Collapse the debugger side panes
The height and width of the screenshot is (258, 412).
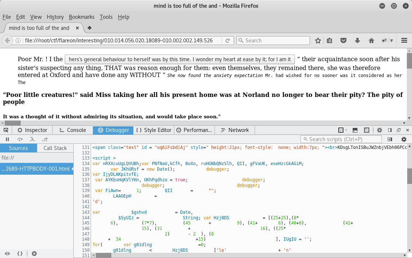point(390,139)
